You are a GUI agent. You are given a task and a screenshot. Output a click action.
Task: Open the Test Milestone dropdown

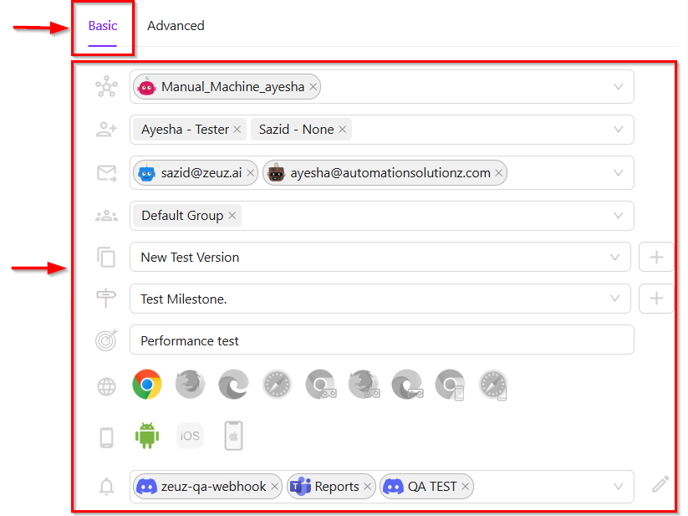(x=615, y=299)
